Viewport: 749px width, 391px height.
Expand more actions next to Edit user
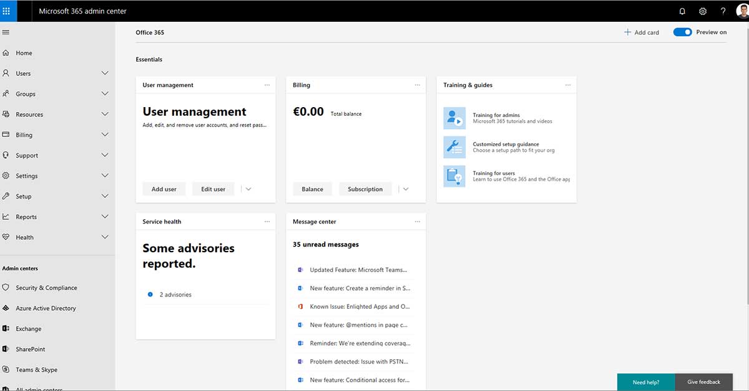tap(249, 189)
